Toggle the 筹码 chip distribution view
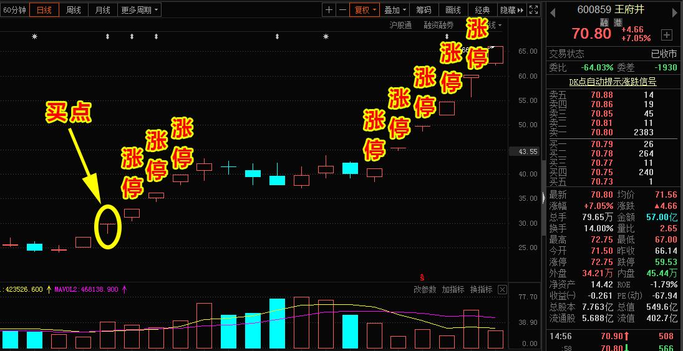The height and width of the screenshot is (351, 683). pos(424,10)
